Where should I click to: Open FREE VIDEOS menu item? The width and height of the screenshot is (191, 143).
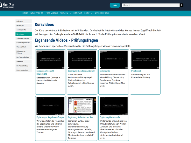pos(52,13)
